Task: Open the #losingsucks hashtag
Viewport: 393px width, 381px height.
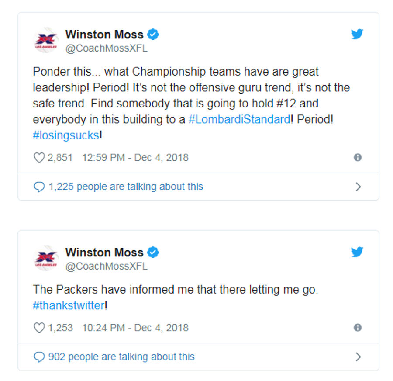Action: (66, 135)
